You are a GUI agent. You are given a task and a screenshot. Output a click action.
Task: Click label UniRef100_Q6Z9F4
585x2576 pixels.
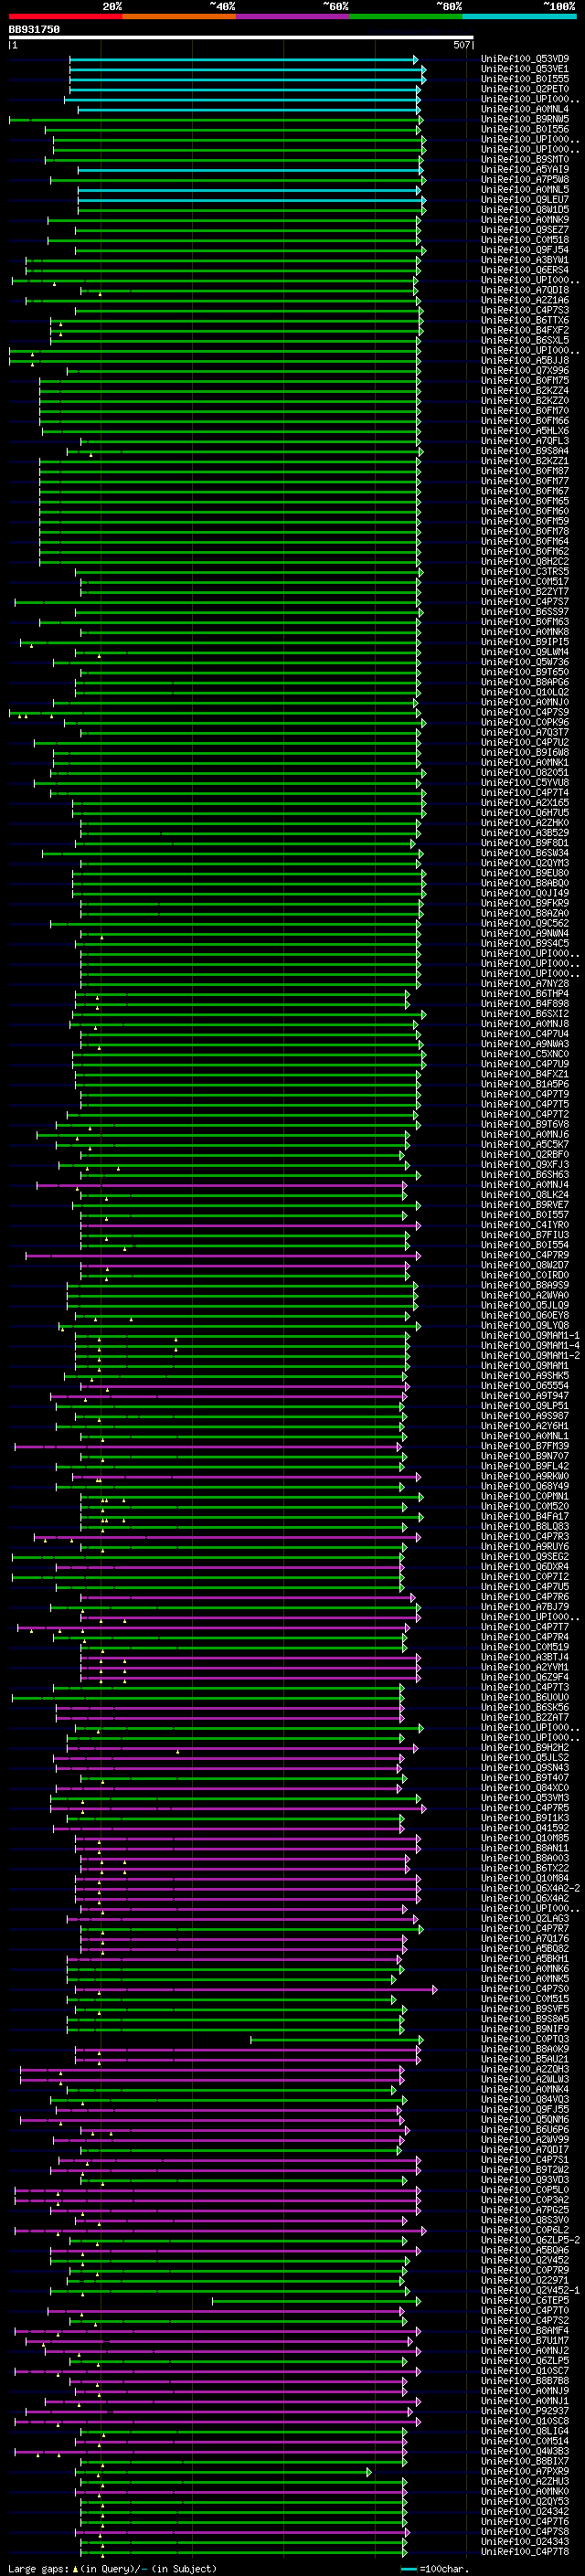[525, 1678]
